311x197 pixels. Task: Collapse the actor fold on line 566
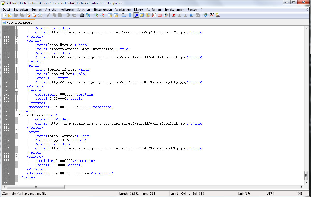click(16, 65)
